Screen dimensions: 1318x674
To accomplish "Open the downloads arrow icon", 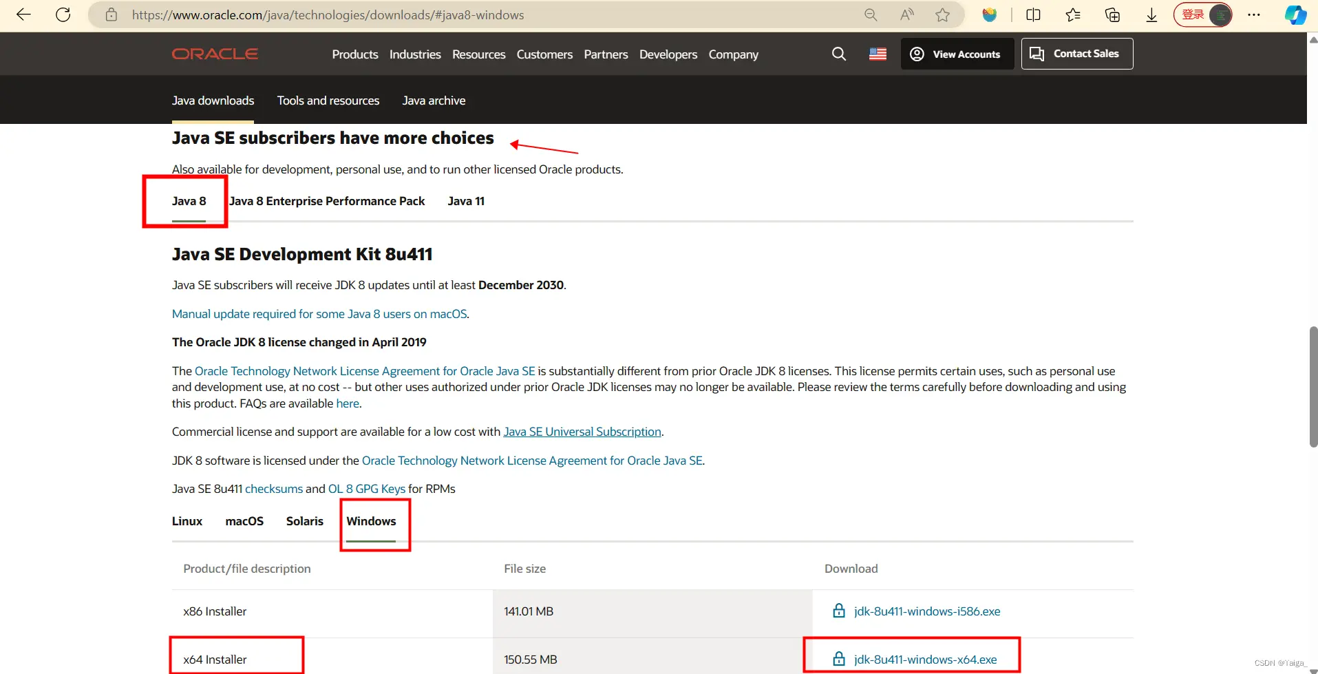I will [x=1151, y=14].
